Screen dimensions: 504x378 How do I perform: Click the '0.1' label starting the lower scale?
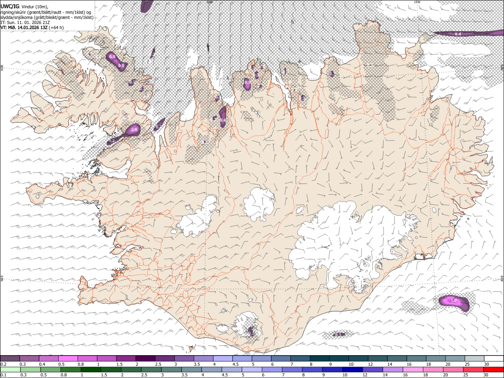click(3, 375)
